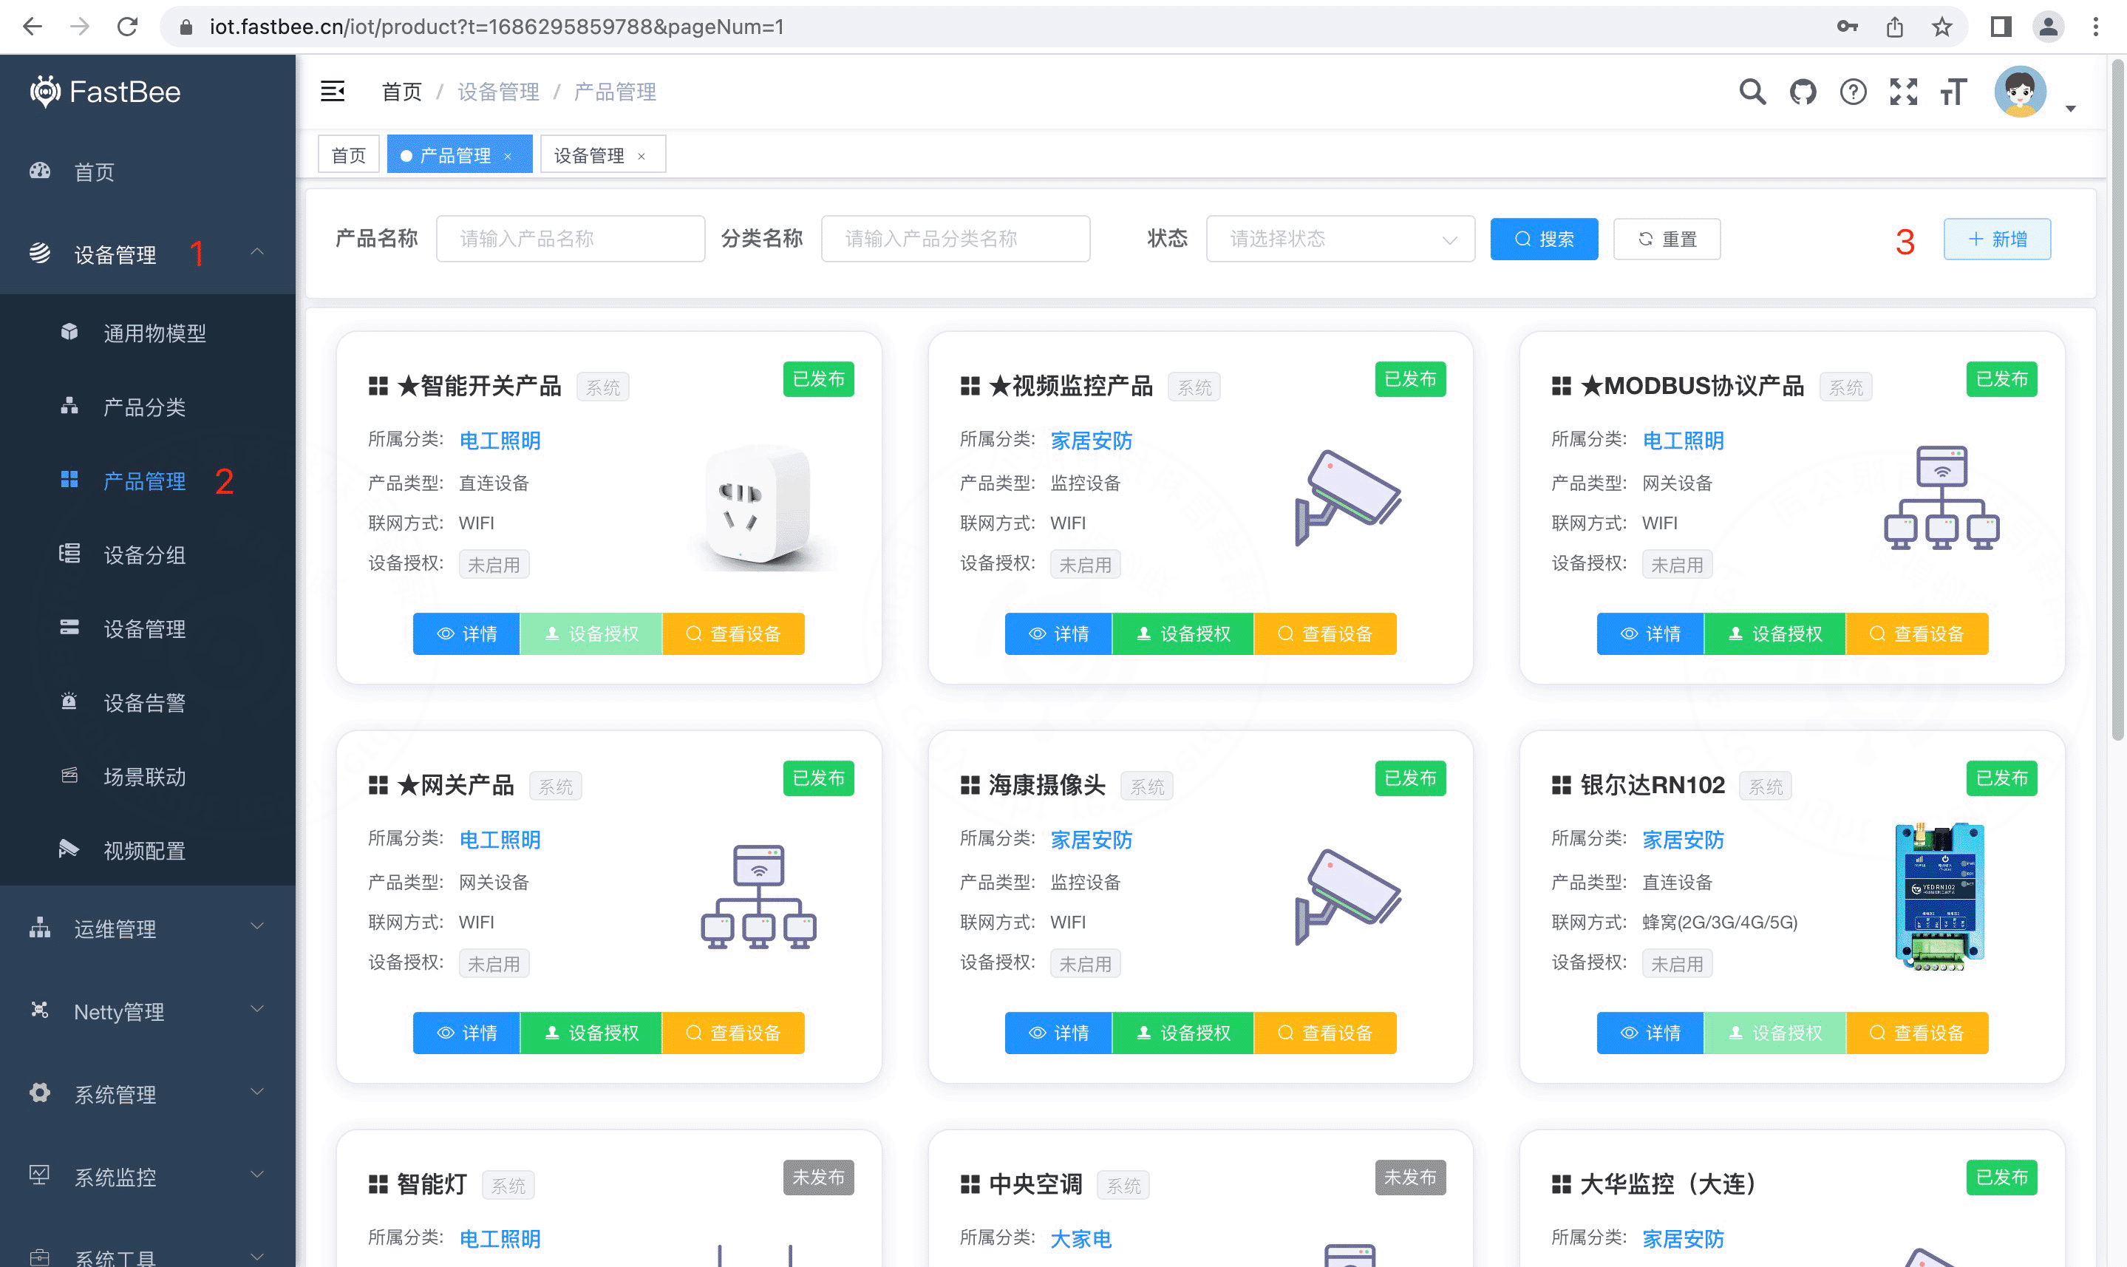The width and height of the screenshot is (2127, 1267).
Task: Open the 状态 select dropdown
Action: point(1340,238)
